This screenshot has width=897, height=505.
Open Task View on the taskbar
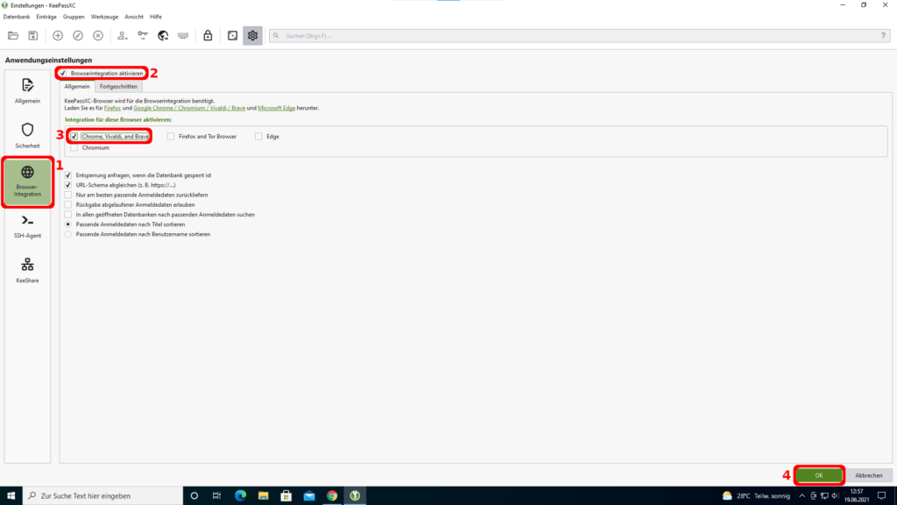216,496
